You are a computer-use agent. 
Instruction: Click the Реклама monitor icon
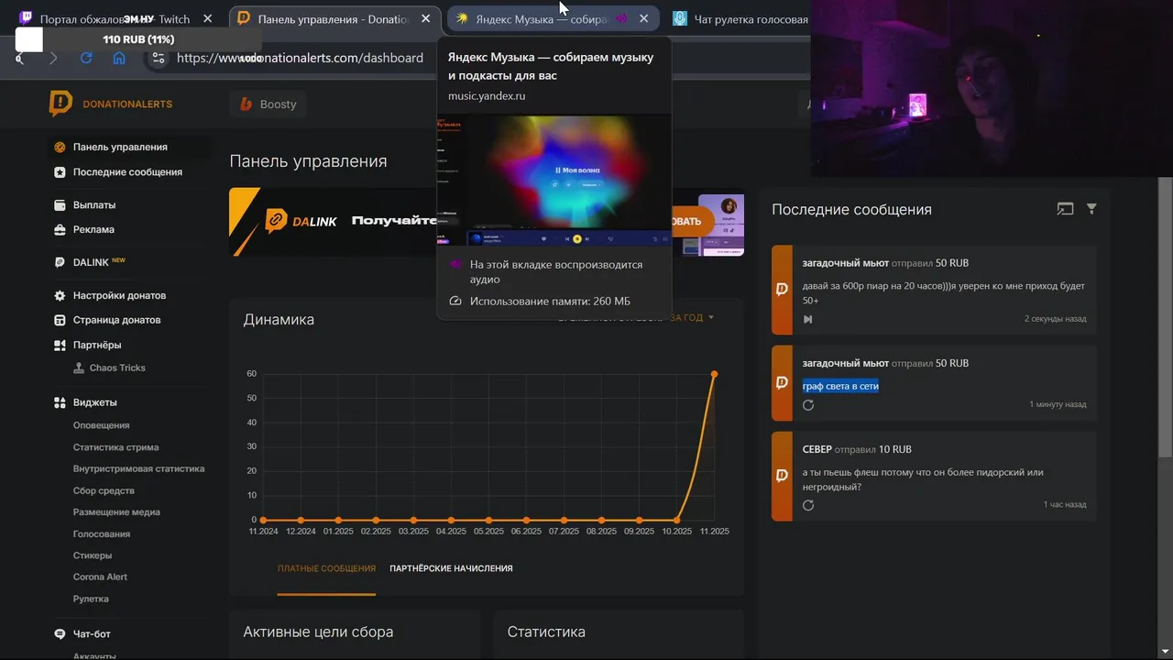[60, 229]
